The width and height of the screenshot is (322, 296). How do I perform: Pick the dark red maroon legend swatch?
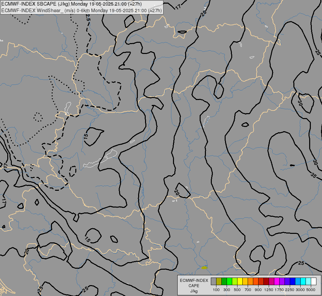[x=266, y=281]
